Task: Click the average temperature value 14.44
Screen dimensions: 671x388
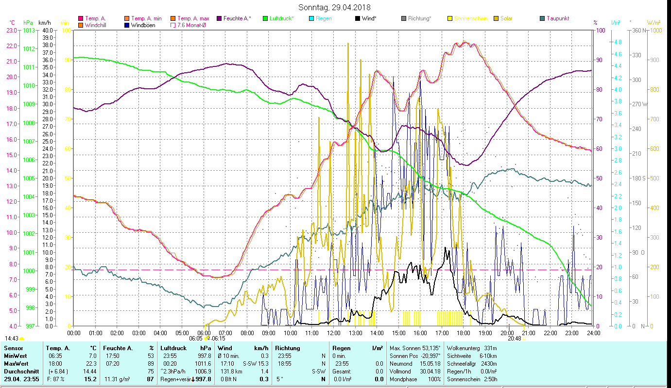Action: pos(89,372)
